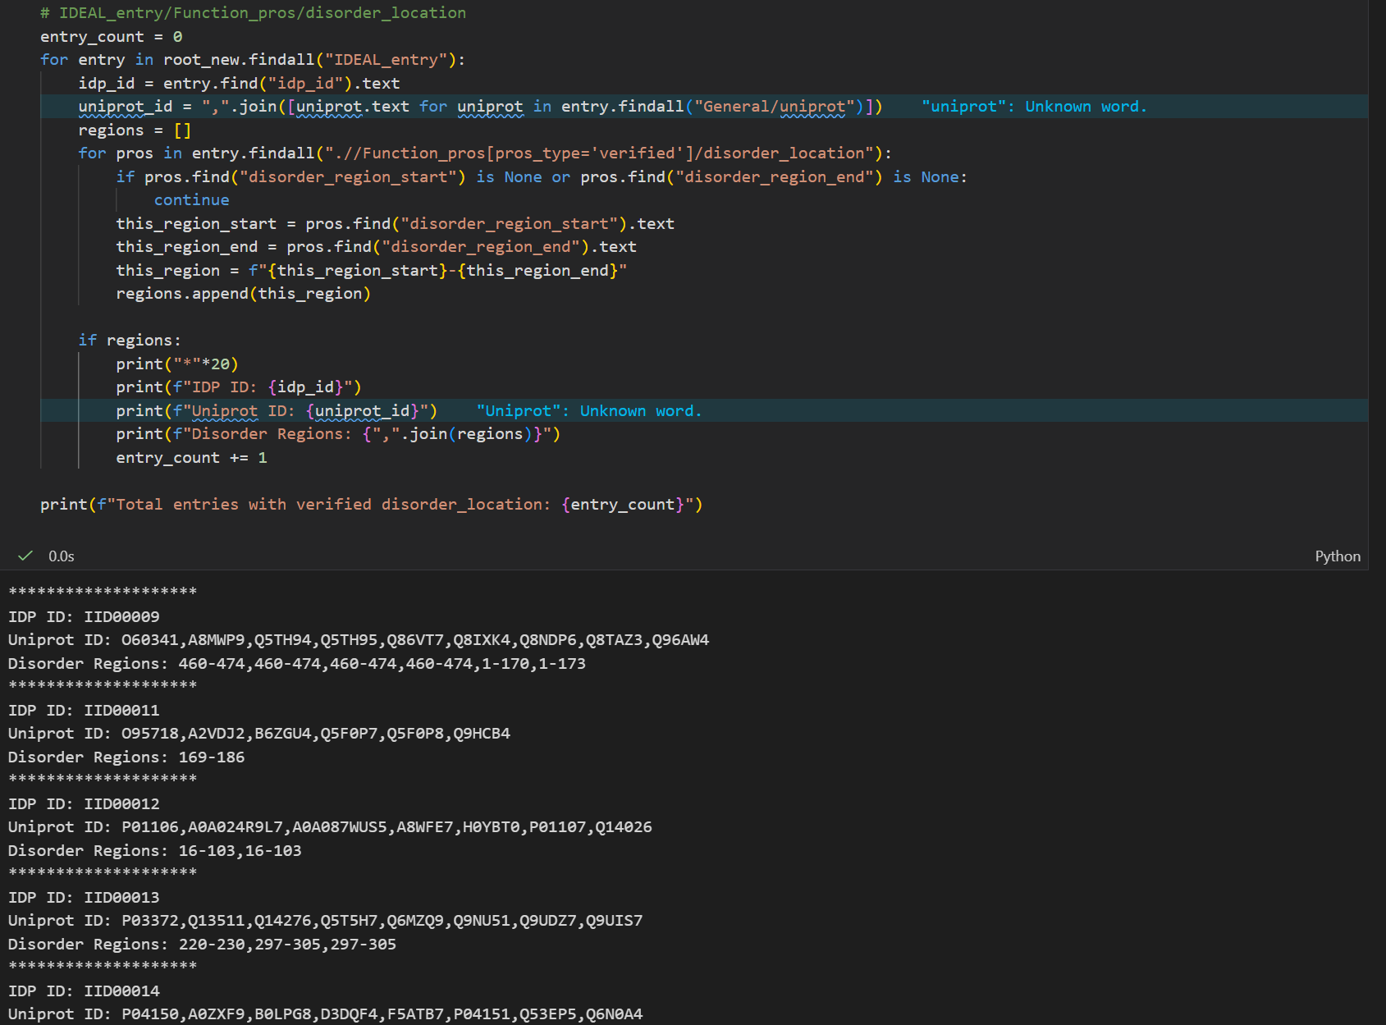Click the print(f"Uniprot ID: {uniprot_id}") line
The width and height of the screenshot is (1386, 1025).
tap(277, 411)
